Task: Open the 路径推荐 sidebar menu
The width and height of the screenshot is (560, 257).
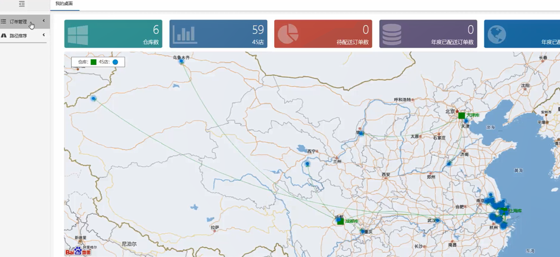Action: [x=19, y=36]
